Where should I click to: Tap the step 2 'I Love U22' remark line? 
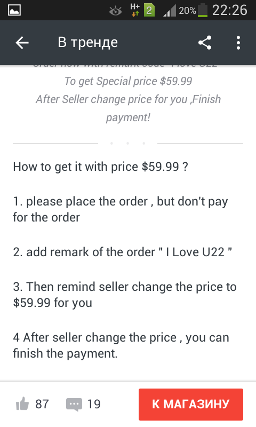point(123,252)
